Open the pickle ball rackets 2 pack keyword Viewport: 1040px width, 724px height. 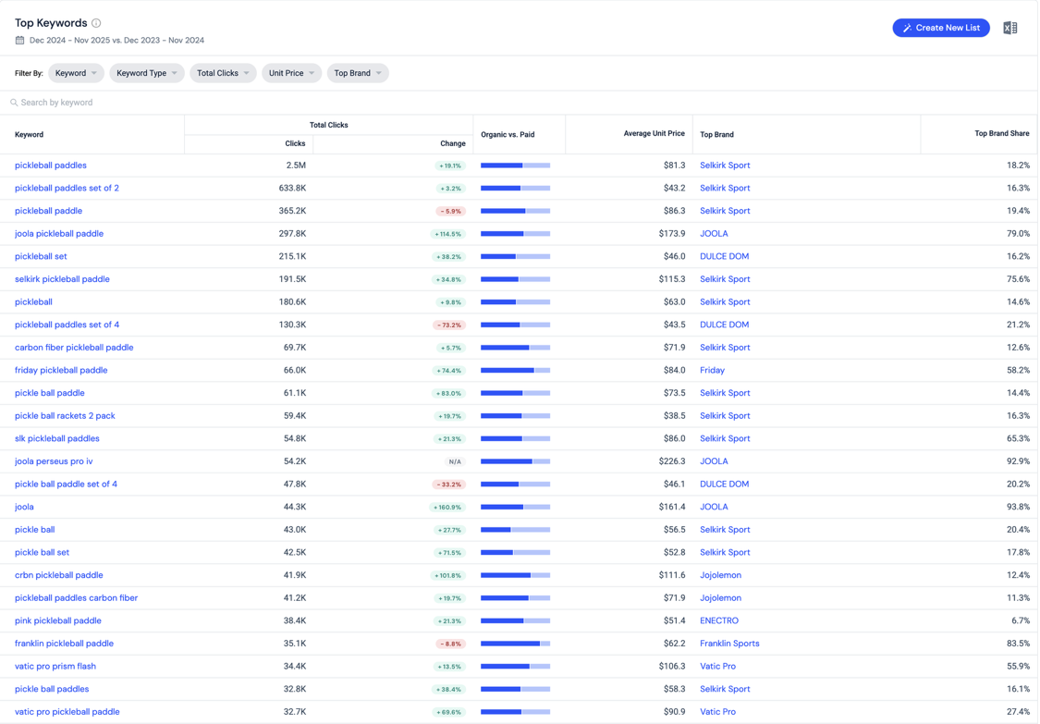pyautogui.click(x=65, y=416)
